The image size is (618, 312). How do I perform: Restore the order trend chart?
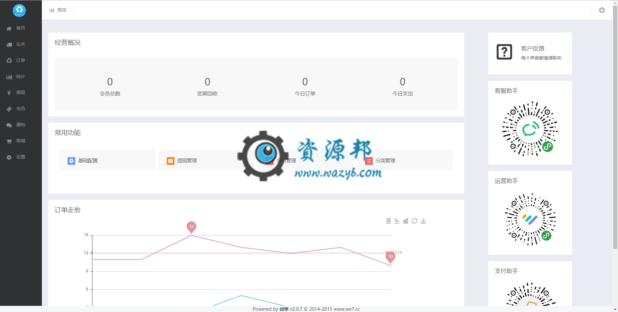click(415, 221)
